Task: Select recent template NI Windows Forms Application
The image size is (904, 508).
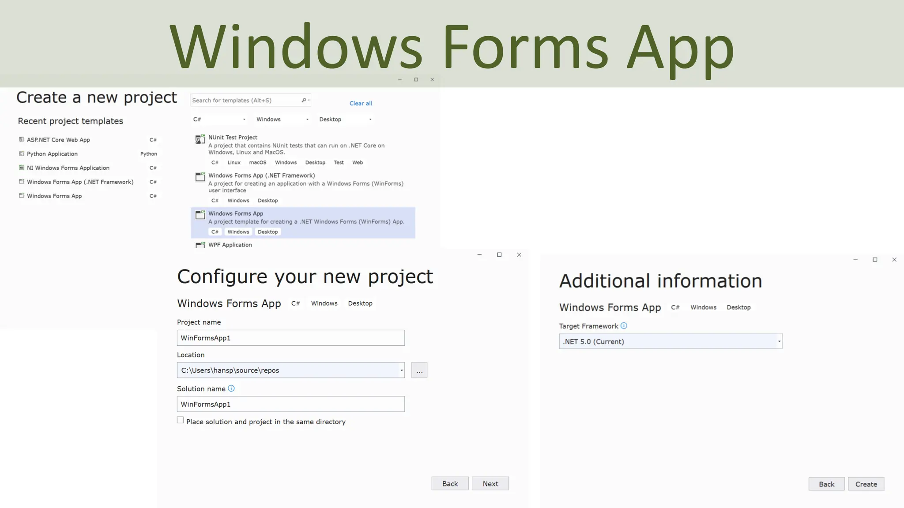Action: (88, 168)
